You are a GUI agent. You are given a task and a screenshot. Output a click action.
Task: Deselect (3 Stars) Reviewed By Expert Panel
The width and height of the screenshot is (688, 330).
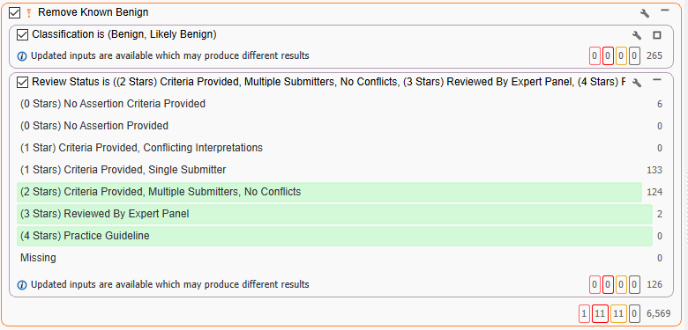(335, 214)
